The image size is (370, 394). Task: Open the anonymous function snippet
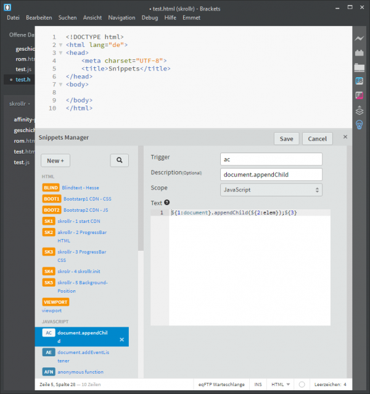[81, 372]
